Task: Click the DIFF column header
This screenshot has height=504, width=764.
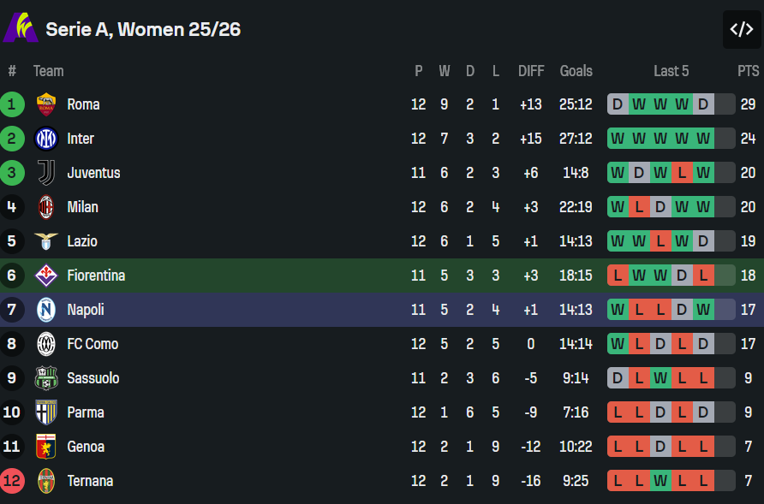Action: (531, 71)
